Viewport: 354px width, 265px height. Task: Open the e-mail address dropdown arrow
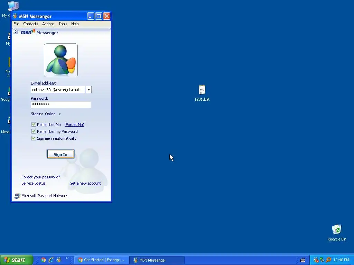88,90
